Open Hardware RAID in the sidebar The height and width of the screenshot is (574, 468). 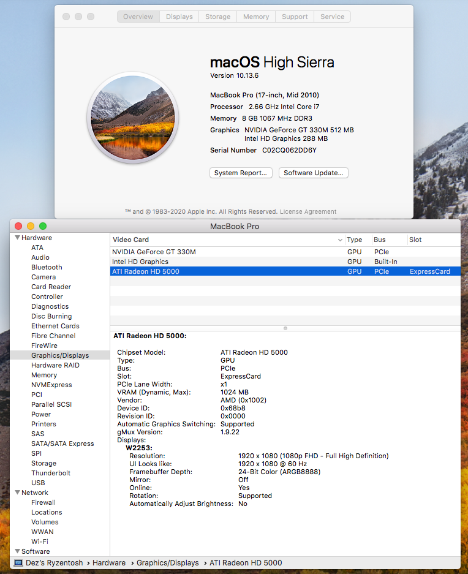click(55, 365)
